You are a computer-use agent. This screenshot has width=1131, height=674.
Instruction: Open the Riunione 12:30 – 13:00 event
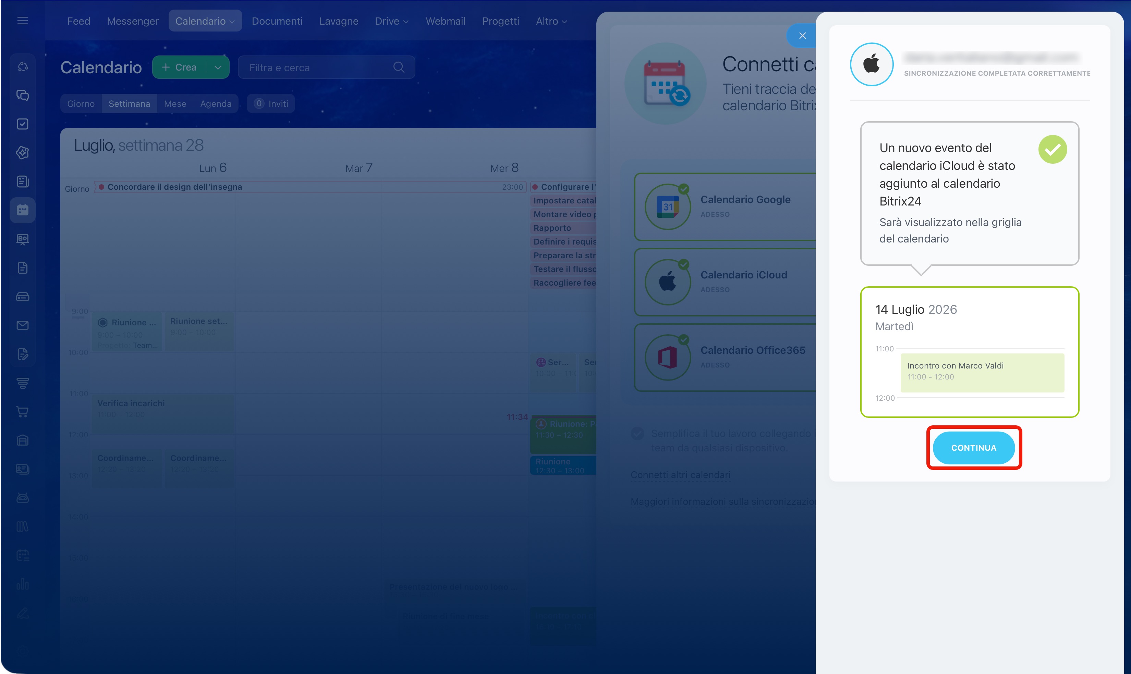(563, 465)
